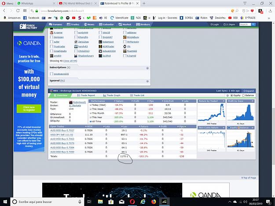
Task: Open the Amazon.es bookmark
Action: coord(12,18)
